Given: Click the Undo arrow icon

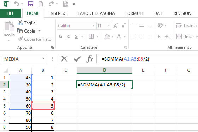Looking at the screenshot, I should pos(17,4).
